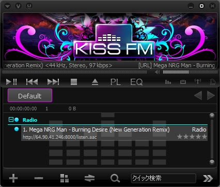Click the cassette recorder icon

[x=183, y=82]
